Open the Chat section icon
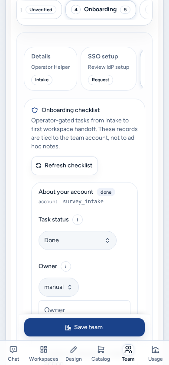 [13, 349]
